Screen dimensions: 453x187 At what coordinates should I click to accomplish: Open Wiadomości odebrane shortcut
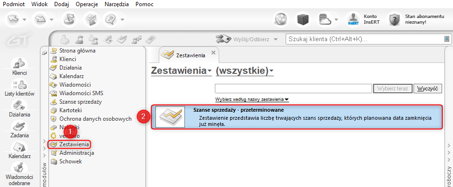coord(19,174)
